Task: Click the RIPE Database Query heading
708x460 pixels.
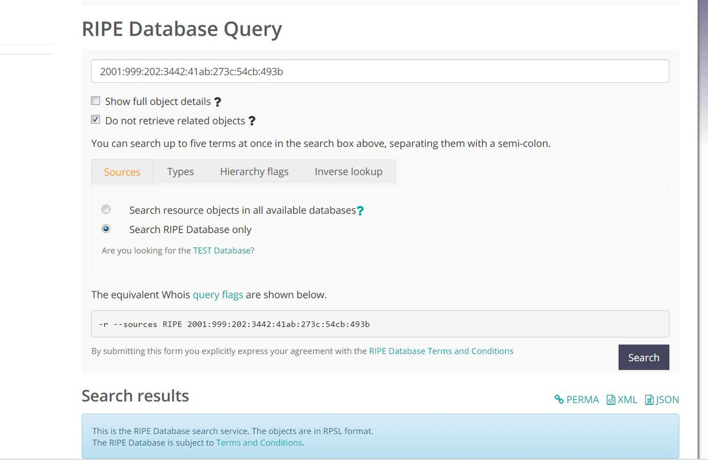Action: point(182,29)
